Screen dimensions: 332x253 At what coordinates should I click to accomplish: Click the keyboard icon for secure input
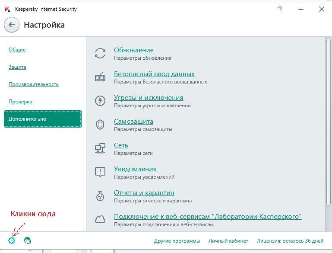pos(100,77)
